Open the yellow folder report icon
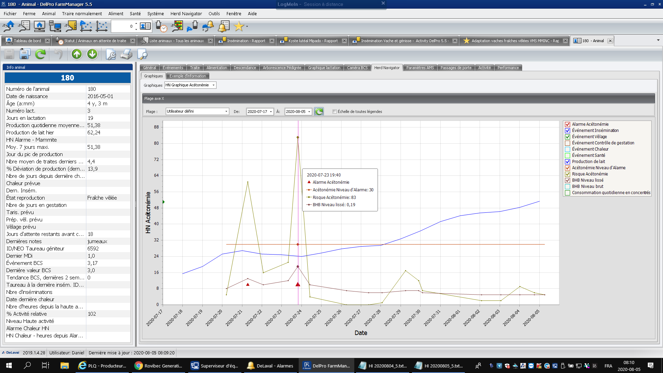Screen dimensions: 663x373 [x=70, y=26]
